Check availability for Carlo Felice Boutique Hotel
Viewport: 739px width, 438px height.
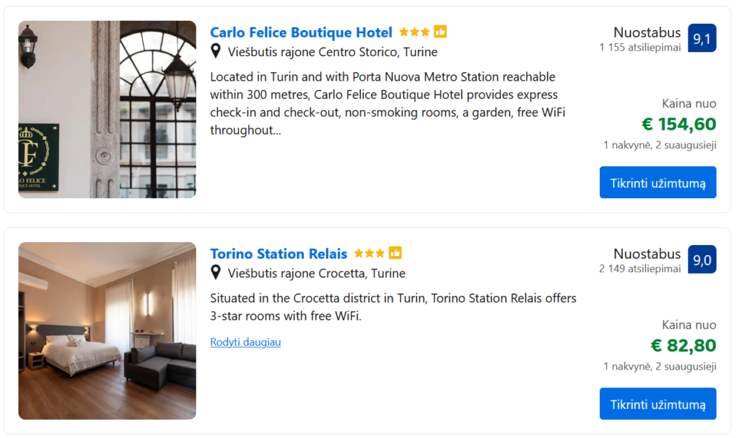click(657, 182)
